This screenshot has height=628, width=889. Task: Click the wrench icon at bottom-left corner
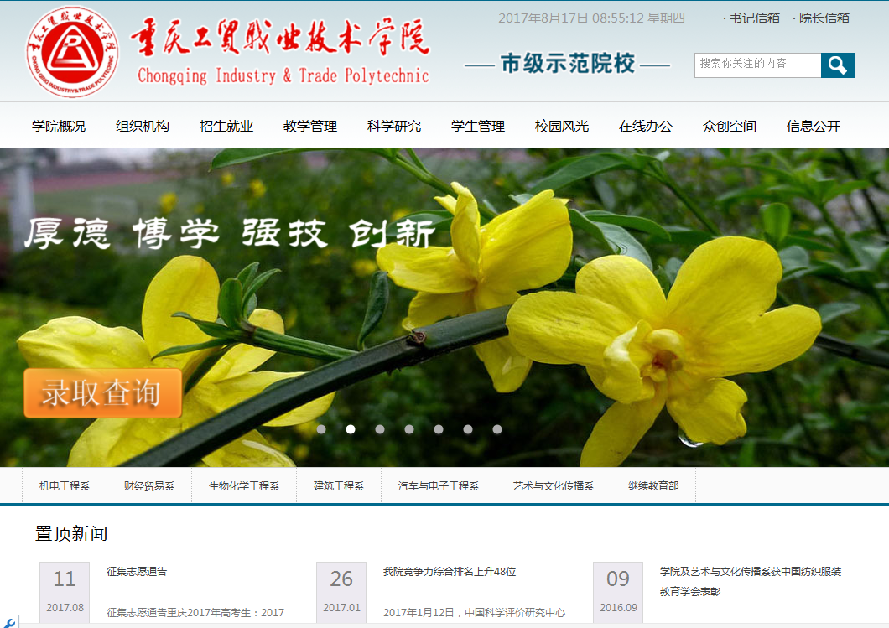coord(9,621)
